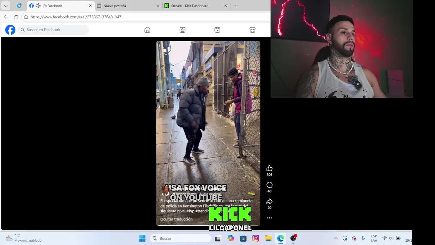The width and height of the screenshot is (435, 245).
Task: Go to Facebook Home icon
Action: 147,30
